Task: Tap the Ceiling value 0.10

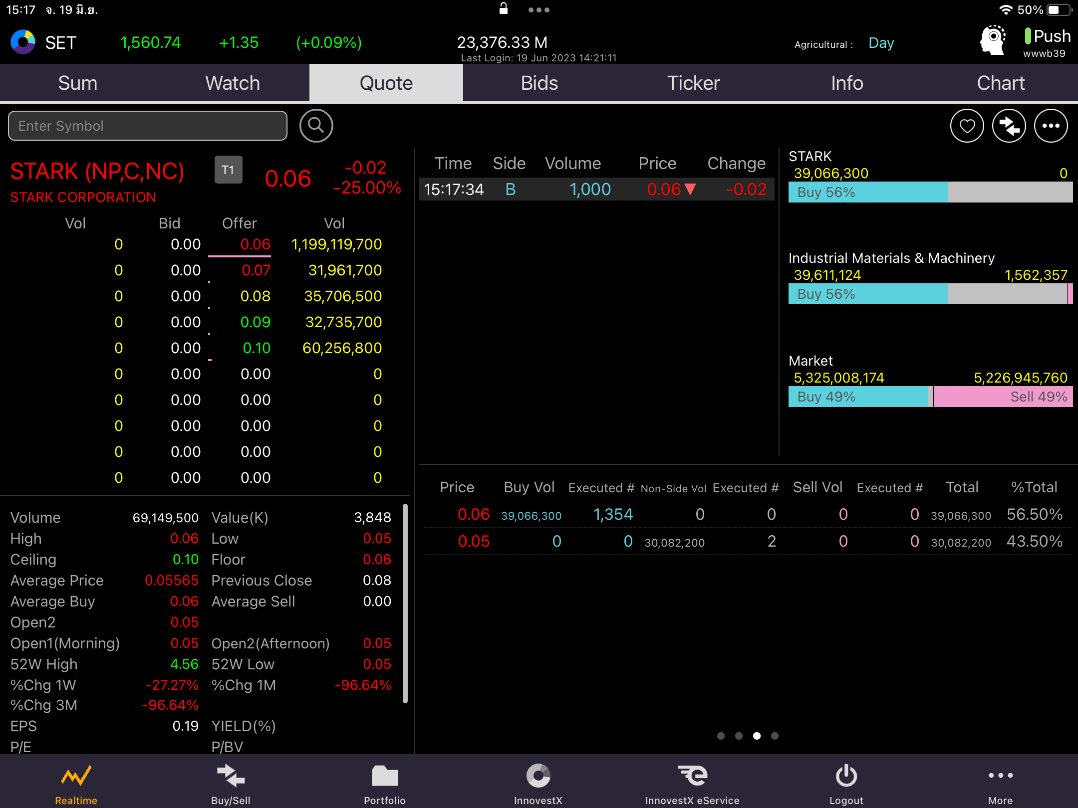Action: (186, 559)
